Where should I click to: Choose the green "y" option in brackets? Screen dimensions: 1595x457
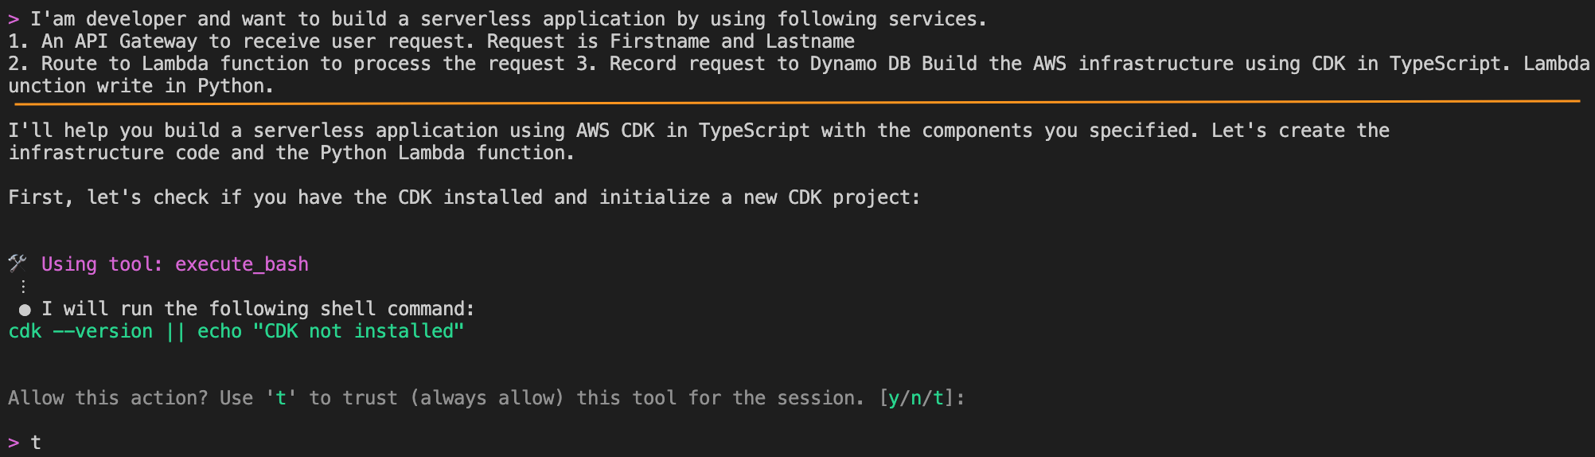tap(893, 398)
